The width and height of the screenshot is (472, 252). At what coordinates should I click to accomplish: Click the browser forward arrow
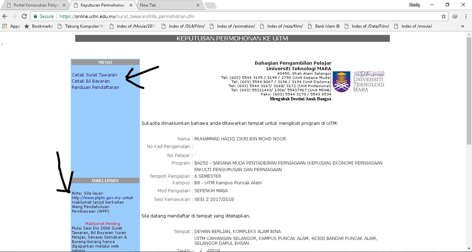pos(15,16)
